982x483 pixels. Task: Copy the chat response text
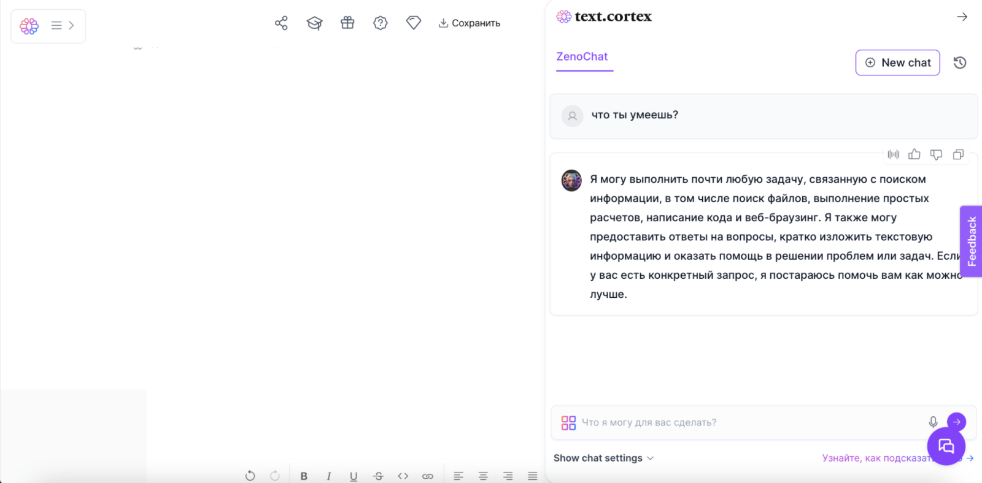tap(958, 154)
